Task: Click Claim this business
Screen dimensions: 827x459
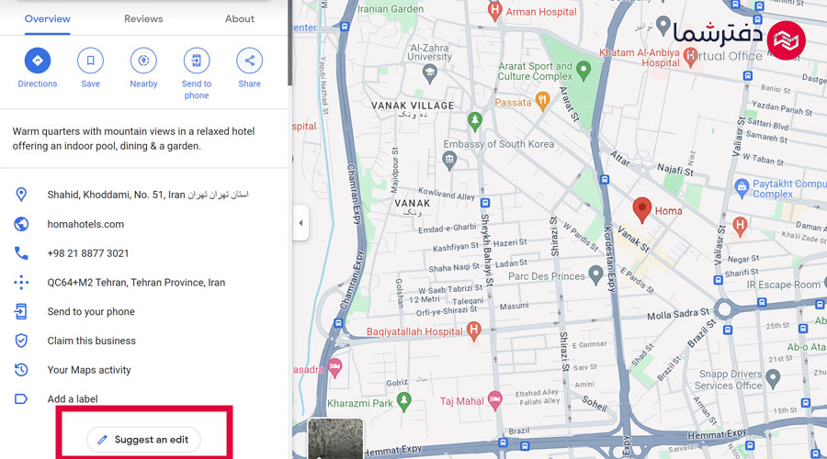Action: 91,341
